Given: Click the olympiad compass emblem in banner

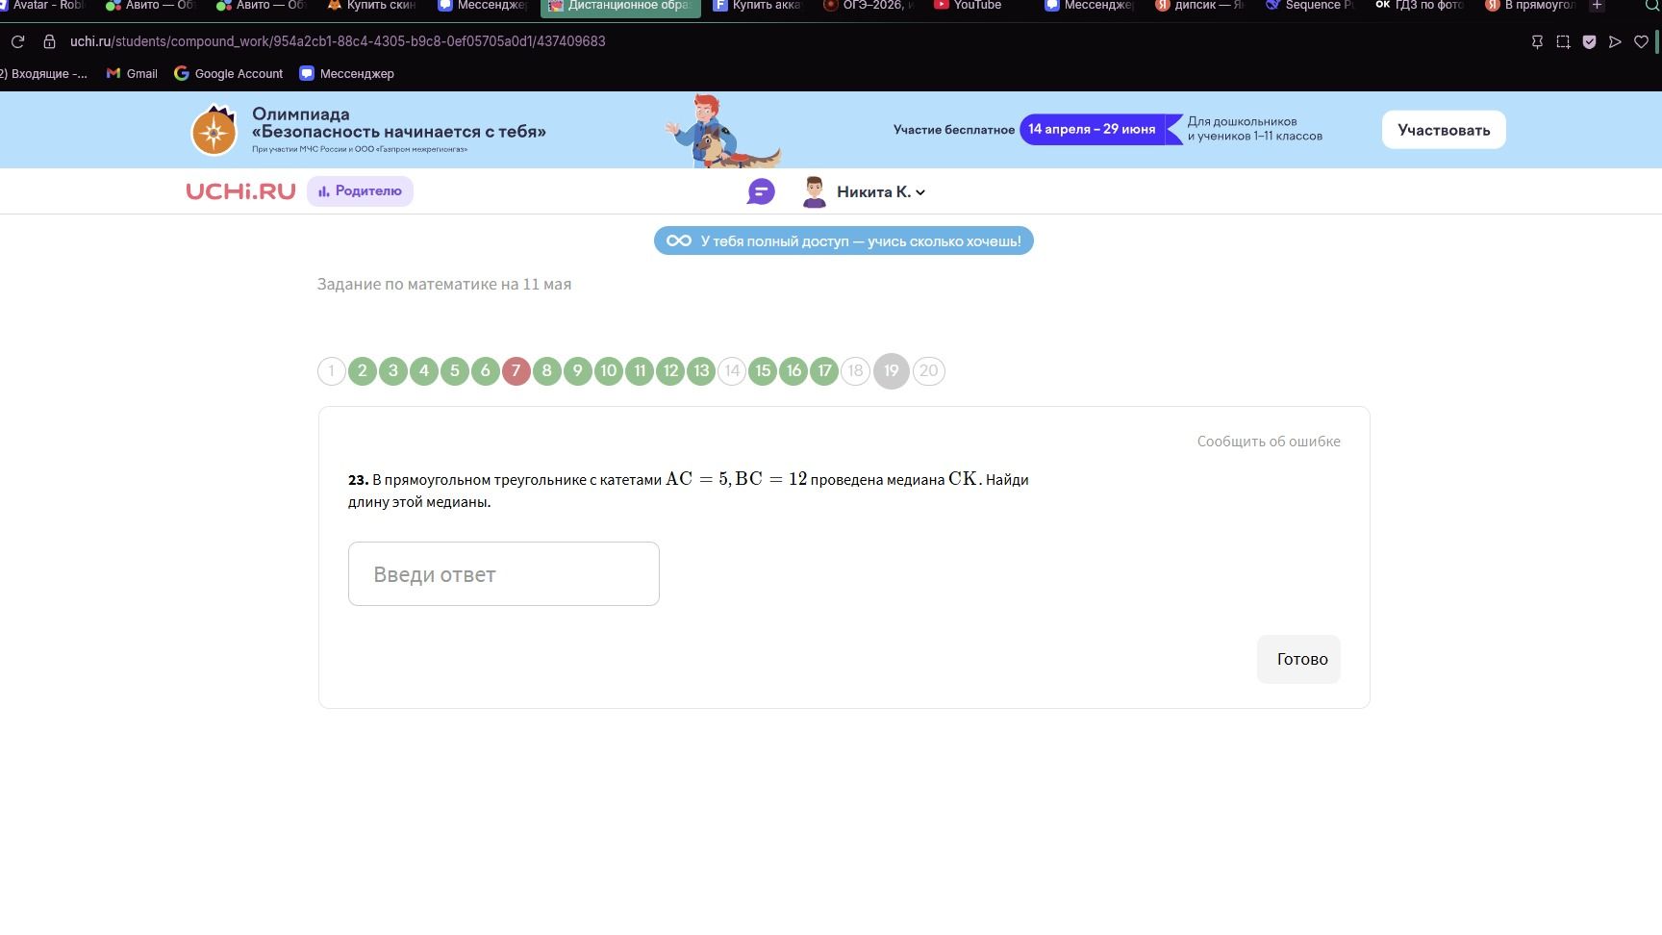Looking at the screenshot, I should click(214, 131).
